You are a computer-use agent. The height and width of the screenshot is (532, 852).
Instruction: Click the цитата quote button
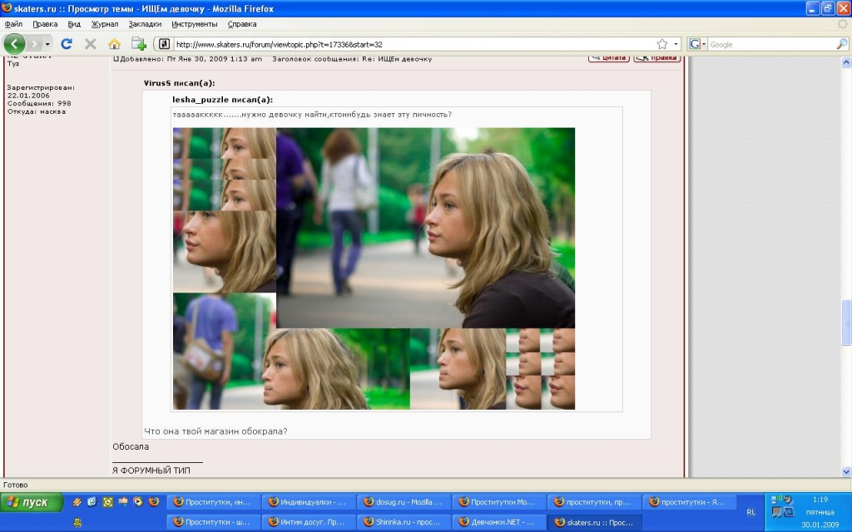pos(609,58)
